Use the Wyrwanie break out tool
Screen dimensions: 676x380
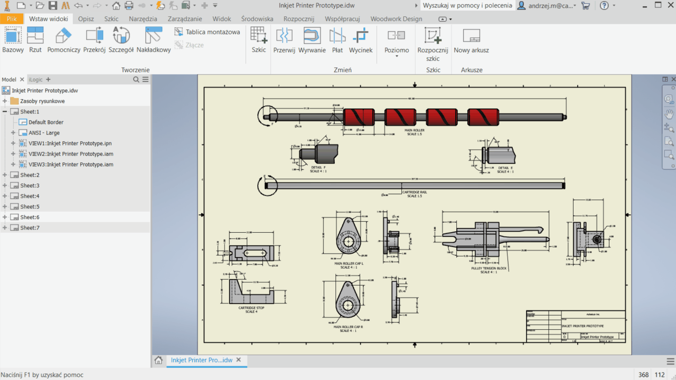(x=312, y=40)
